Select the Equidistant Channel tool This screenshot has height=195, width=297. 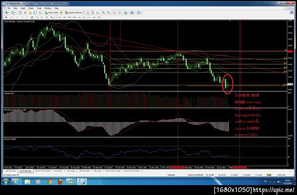(x=32, y=17)
